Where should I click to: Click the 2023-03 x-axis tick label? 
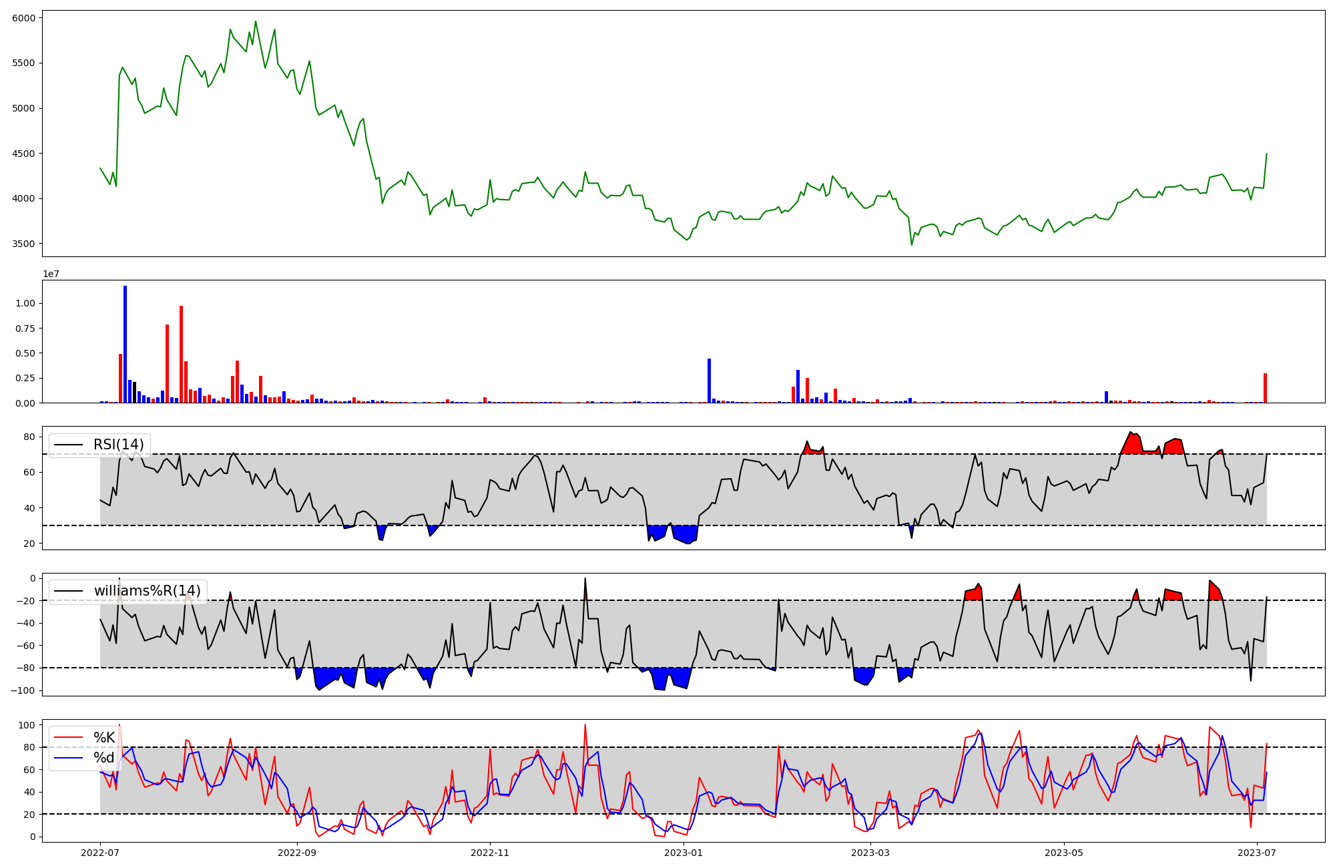[x=870, y=853]
